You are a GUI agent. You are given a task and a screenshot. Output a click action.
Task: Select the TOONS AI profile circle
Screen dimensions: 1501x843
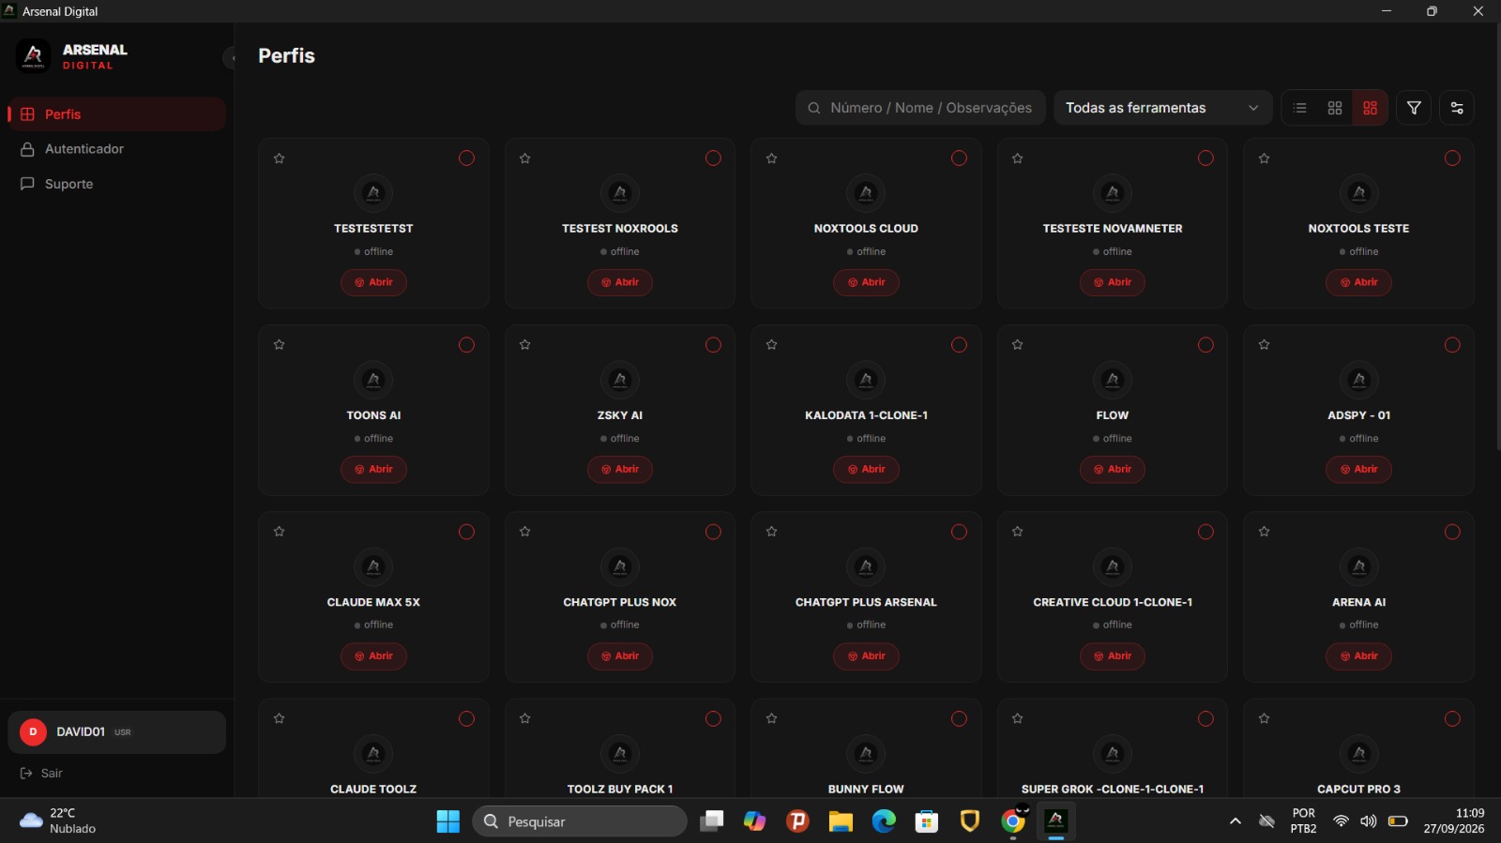(x=466, y=345)
